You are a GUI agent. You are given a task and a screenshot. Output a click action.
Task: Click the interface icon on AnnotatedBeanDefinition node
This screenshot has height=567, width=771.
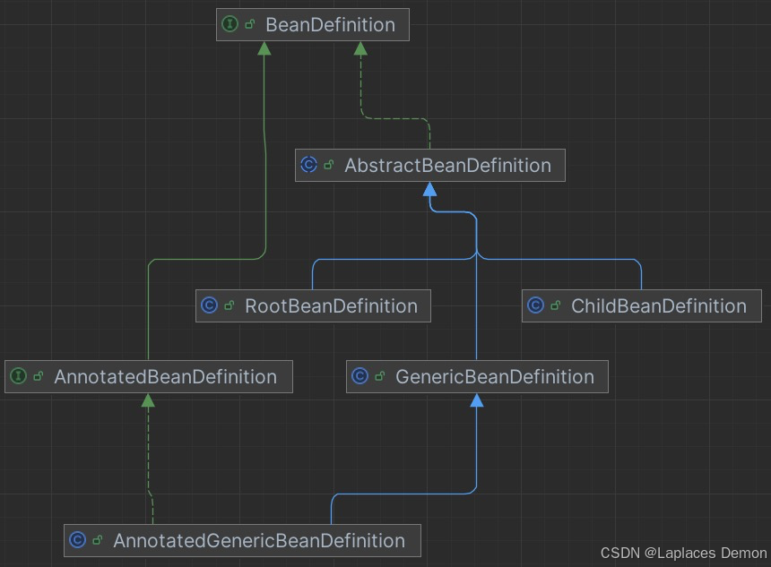coord(19,376)
